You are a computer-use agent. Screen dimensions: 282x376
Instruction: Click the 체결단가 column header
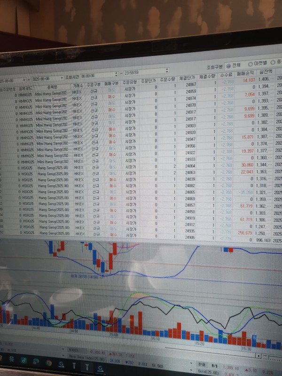click(x=187, y=78)
